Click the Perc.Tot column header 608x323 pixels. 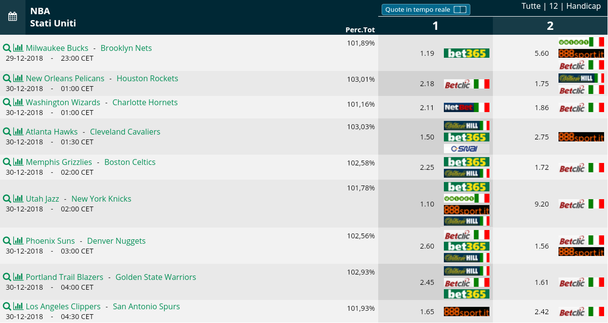pyautogui.click(x=360, y=30)
